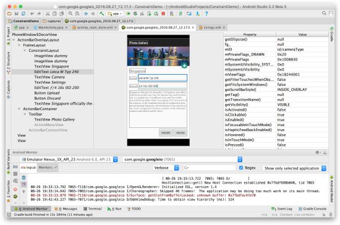
Task: Collapse the ConstraintLayout tree node
Action: [x=25, y=51]
